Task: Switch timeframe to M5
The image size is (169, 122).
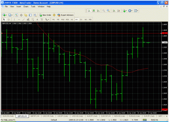Action: point(58,20)
